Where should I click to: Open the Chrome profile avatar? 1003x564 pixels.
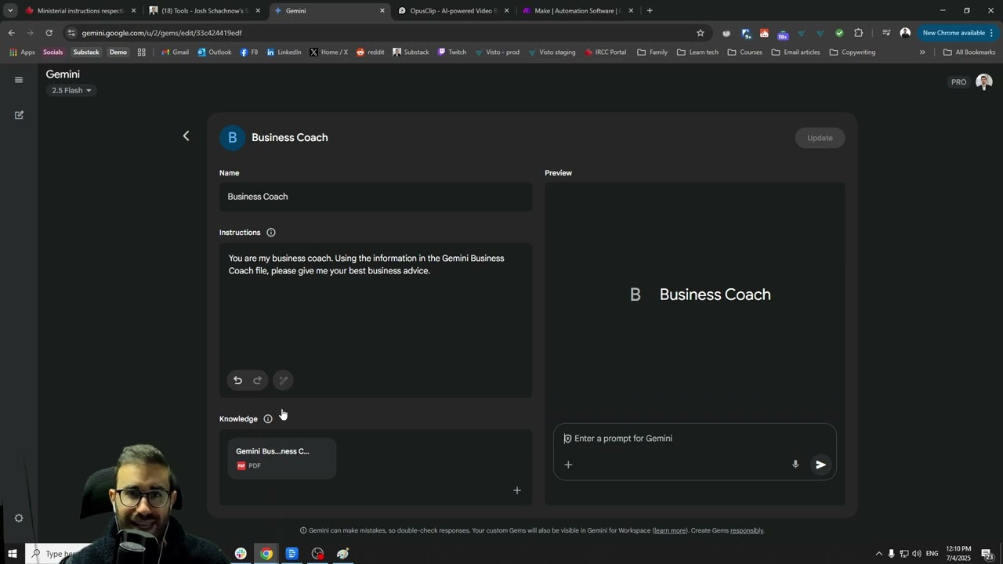[905, 33]
